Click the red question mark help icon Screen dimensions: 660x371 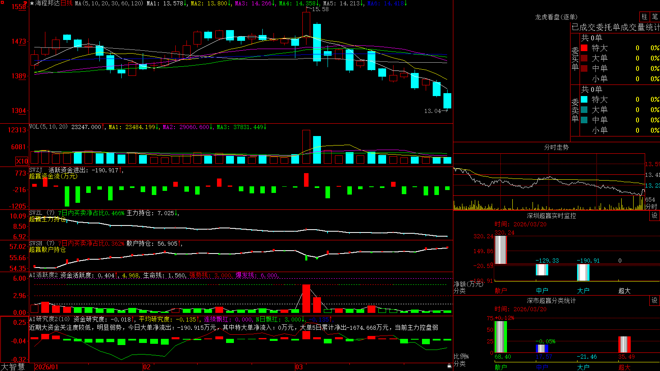pos(25,3)
